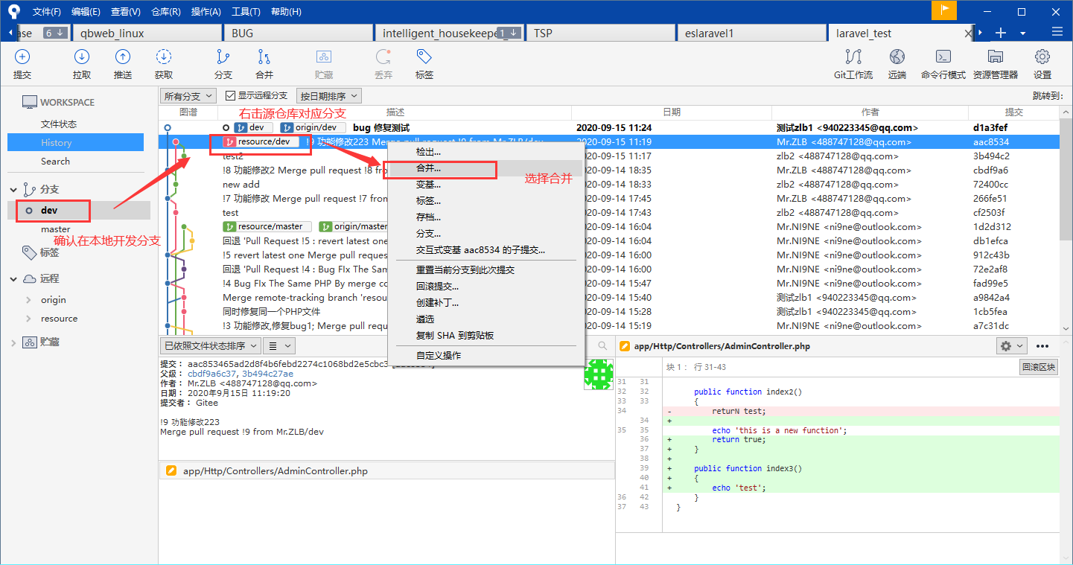Switch to the eslaravel1 repository tab
The height and width of the screenshot is (565, 1073).
click(710, 33)
